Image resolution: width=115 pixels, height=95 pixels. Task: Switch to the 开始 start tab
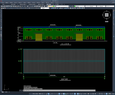pyautogui.click(x=3, y=4)
